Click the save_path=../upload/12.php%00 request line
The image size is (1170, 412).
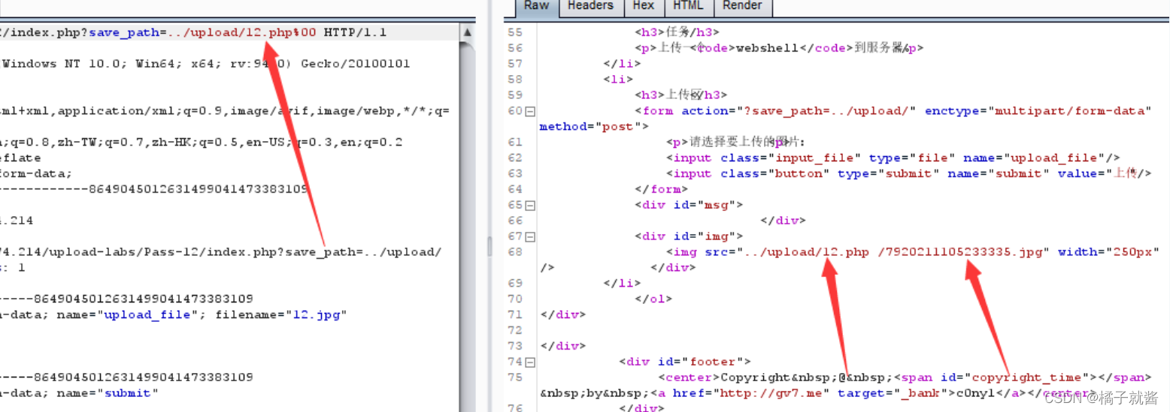click(x=193, y=33)
